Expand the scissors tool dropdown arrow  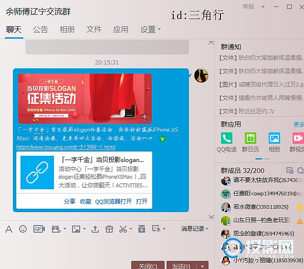click(x=131, y=229)
